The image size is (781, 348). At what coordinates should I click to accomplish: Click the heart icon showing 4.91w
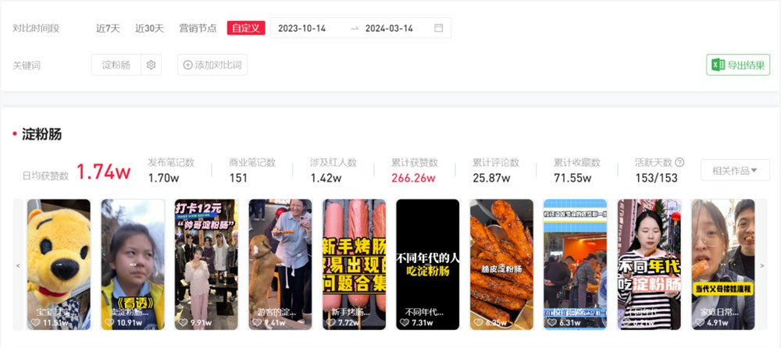tap(700, 322)
